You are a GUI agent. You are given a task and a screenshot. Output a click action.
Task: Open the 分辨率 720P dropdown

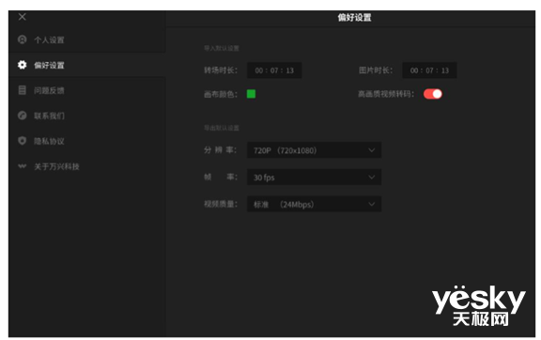[x=314, y=150]
